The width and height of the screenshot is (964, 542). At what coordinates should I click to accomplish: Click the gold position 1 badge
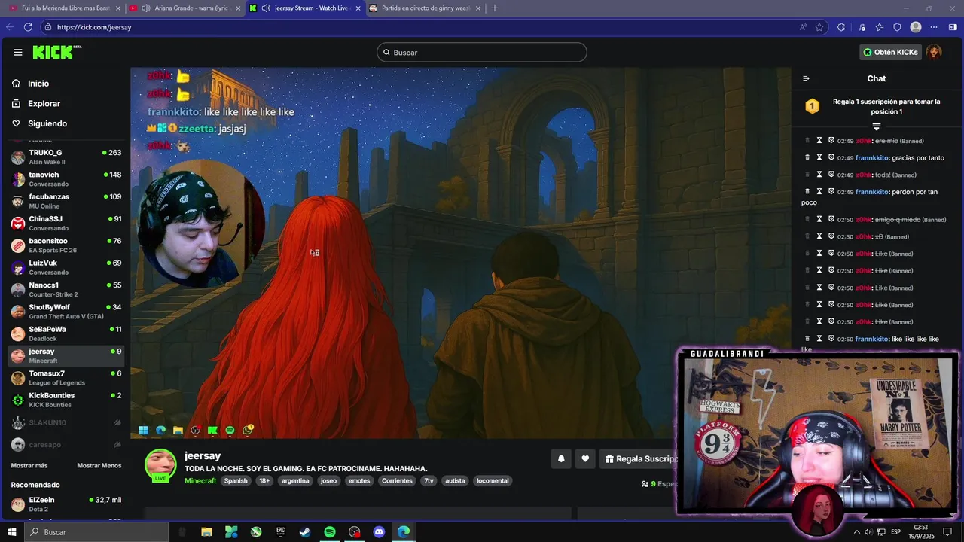coord(812,106)
